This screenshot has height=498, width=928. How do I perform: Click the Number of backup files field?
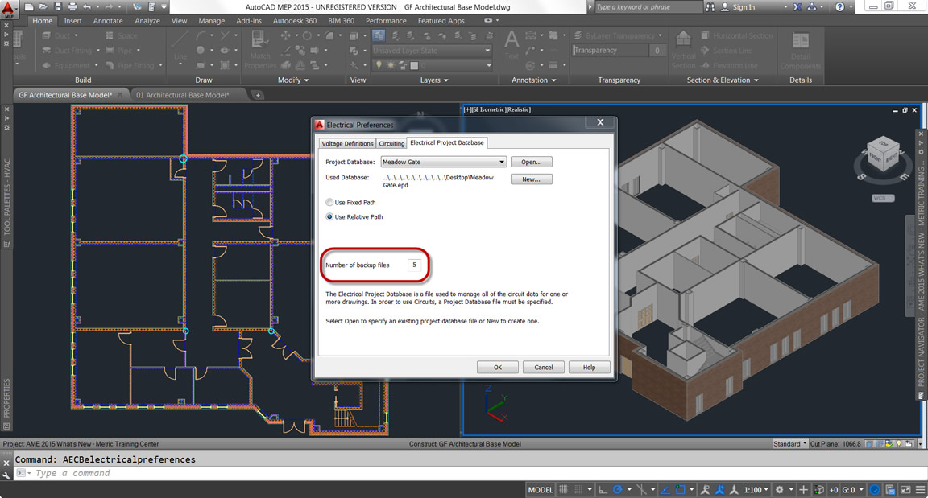[x=414, y=265]
